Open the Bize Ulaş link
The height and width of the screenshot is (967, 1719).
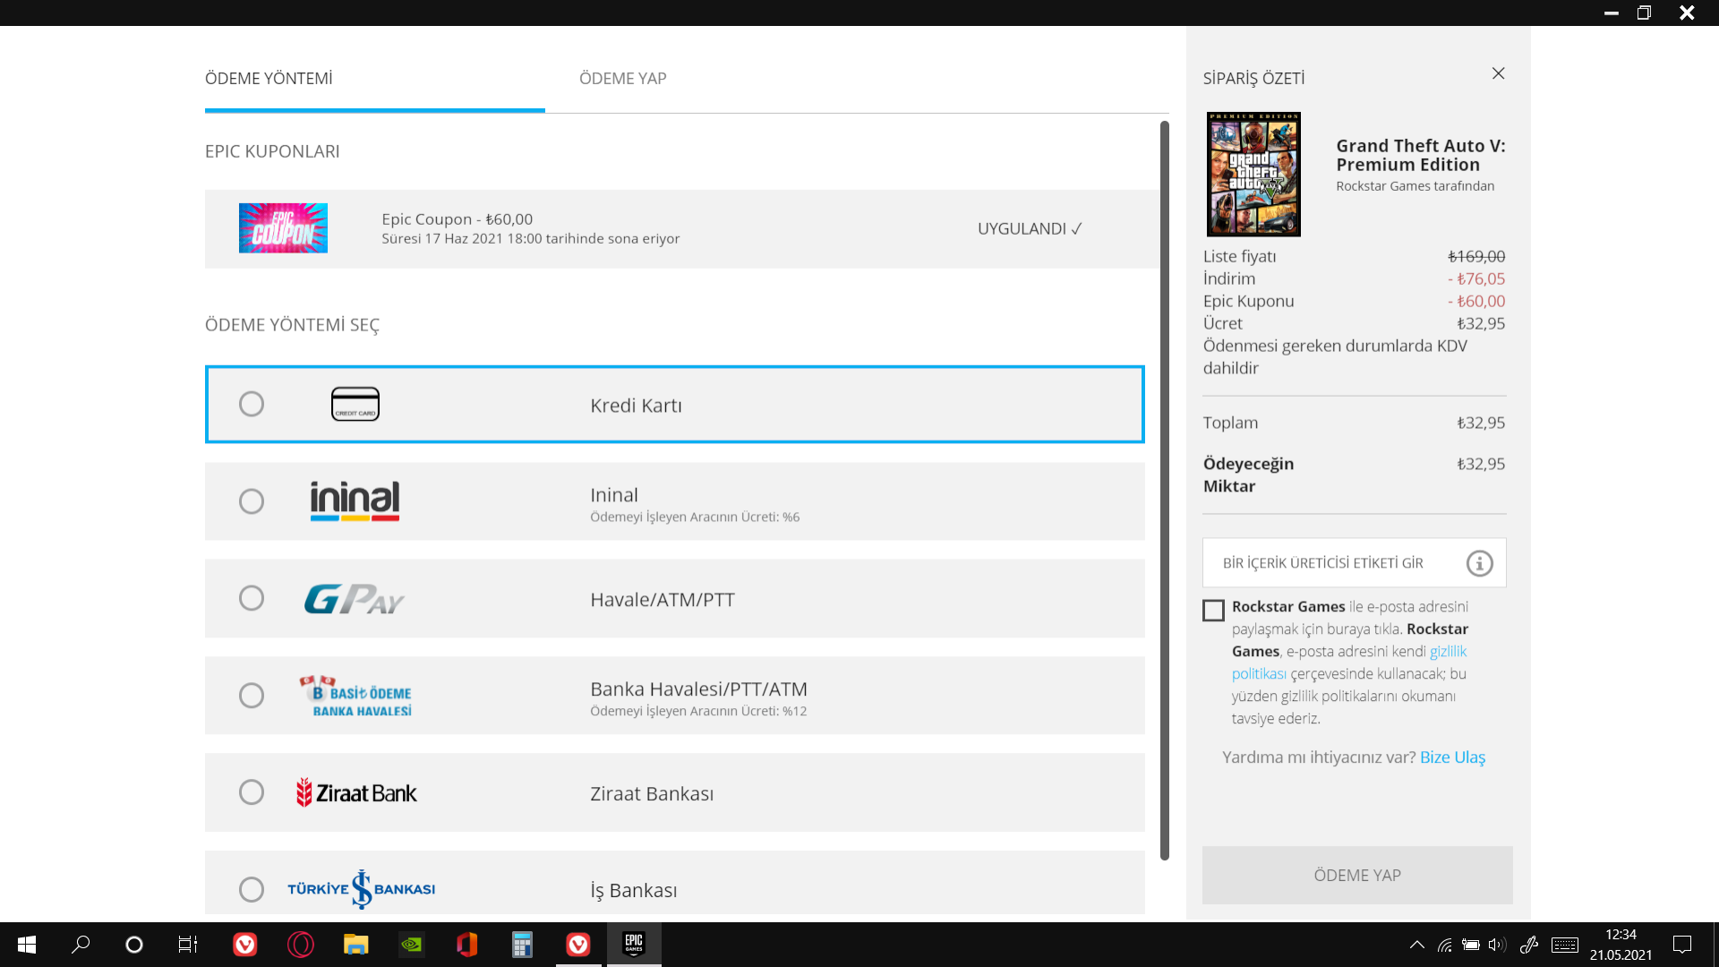1451,757
